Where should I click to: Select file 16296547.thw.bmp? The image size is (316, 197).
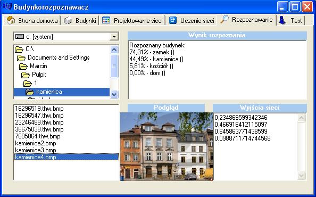(x=39, y=116)
